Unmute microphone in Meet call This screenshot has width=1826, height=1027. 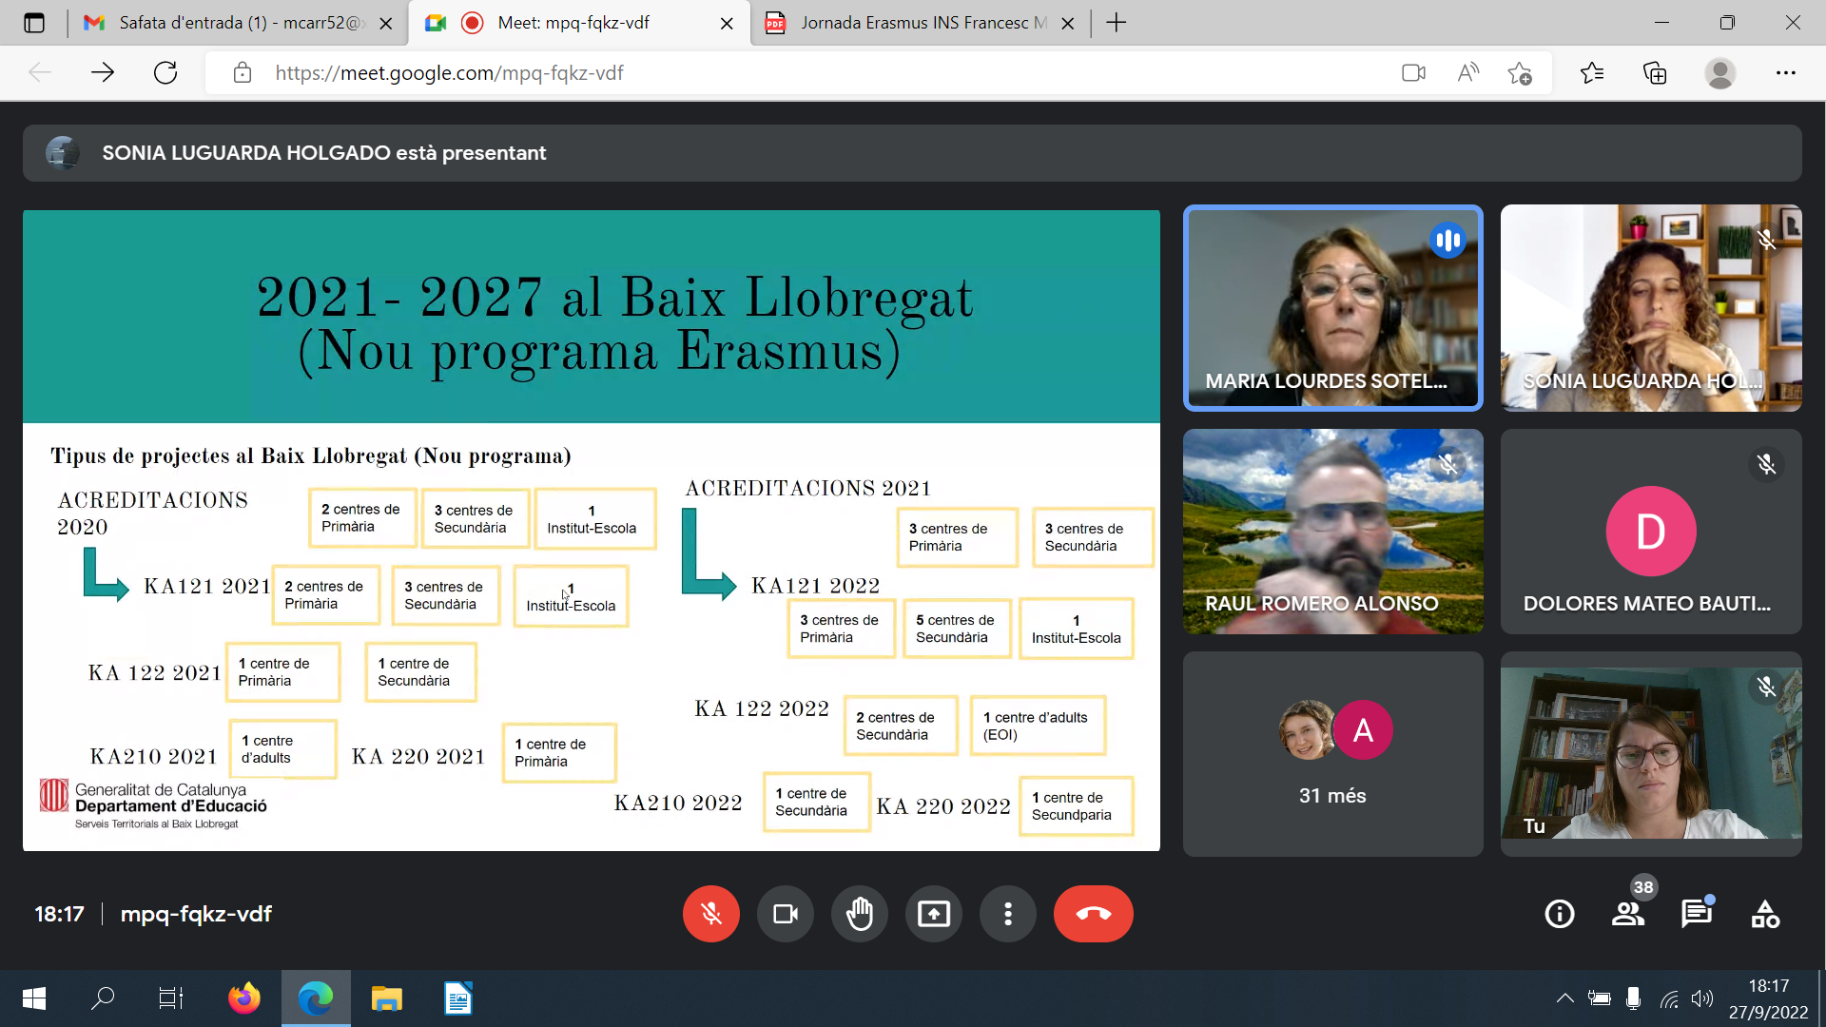tap(710, 914)
